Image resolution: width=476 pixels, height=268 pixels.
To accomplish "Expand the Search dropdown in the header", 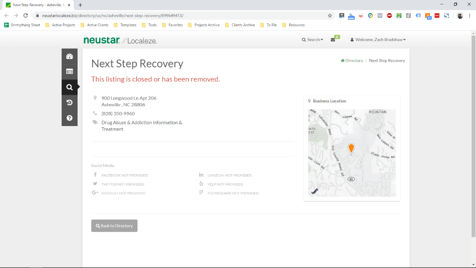I will (x=312, y=40).
